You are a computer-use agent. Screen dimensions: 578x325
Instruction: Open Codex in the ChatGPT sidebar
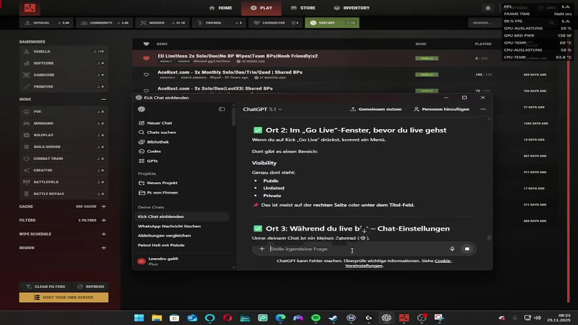point(149,151)
